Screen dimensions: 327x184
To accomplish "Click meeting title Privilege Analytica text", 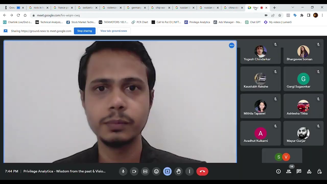I will [64, 171].
